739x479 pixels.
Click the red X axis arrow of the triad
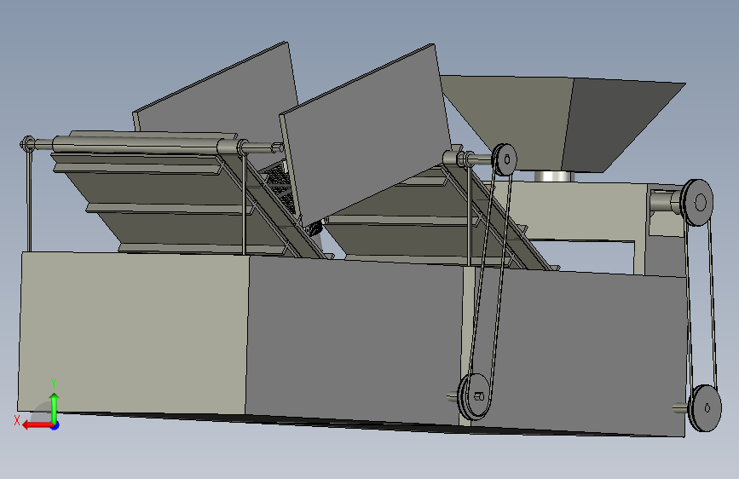click(x=37, y=425)
